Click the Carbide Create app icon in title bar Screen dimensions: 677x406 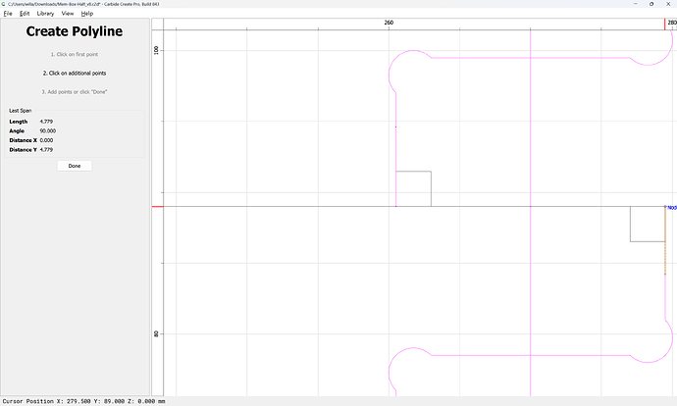(x=4, y=4)
